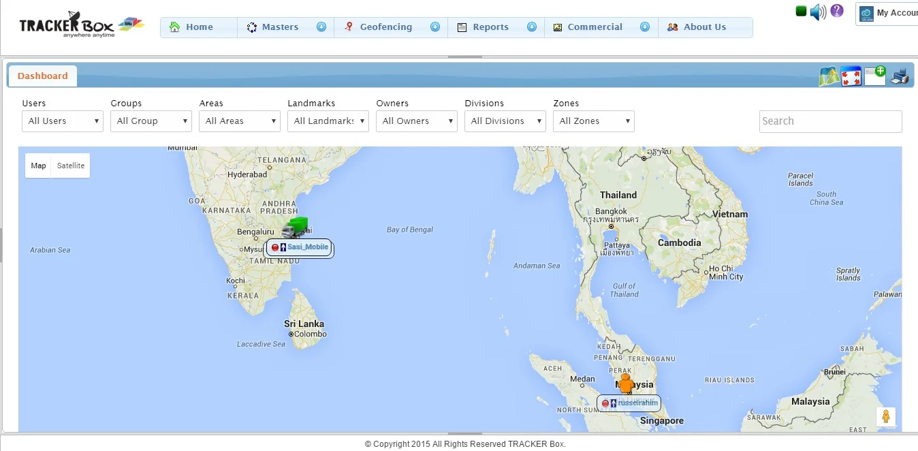
Task: Click the Singapore label on map
Action: coord(661,421)
